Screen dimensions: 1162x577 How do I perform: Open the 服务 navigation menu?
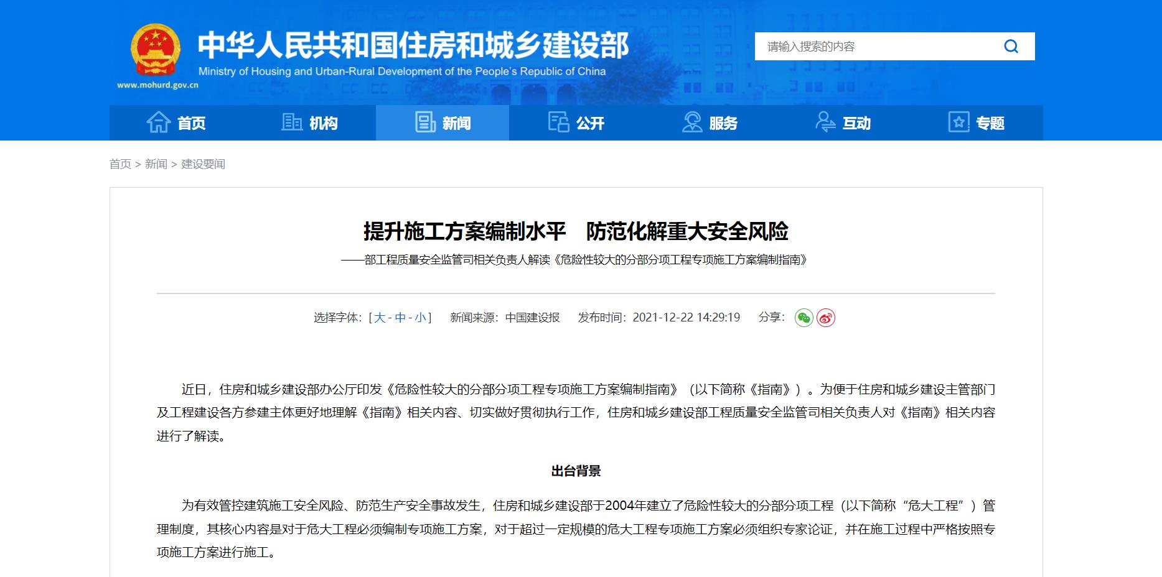click(x=723, y=123)
